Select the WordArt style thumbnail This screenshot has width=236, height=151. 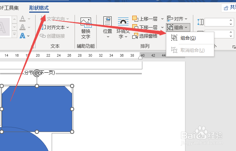pos(5,27)
